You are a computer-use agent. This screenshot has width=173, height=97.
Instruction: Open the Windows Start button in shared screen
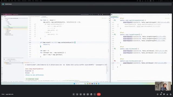74,84
